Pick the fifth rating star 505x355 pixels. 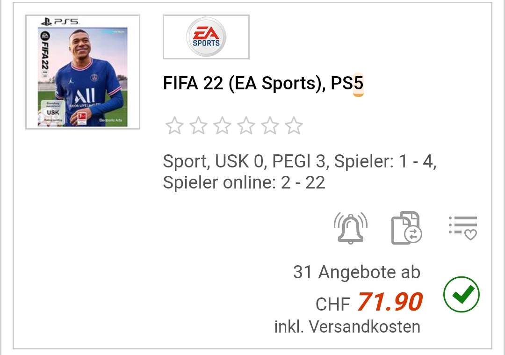tap(270, 126)
